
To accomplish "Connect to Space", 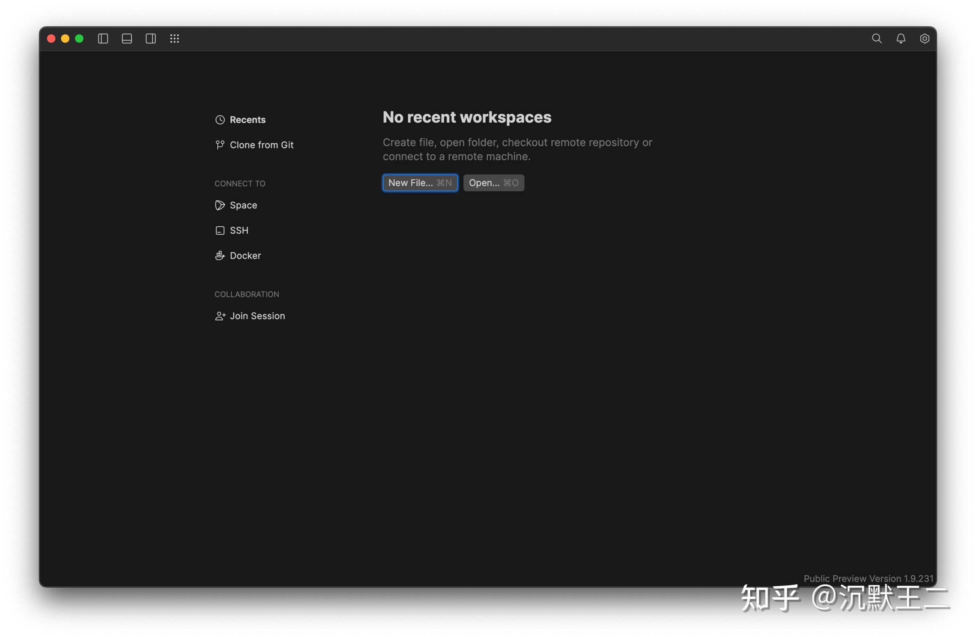I will point(236,205).
